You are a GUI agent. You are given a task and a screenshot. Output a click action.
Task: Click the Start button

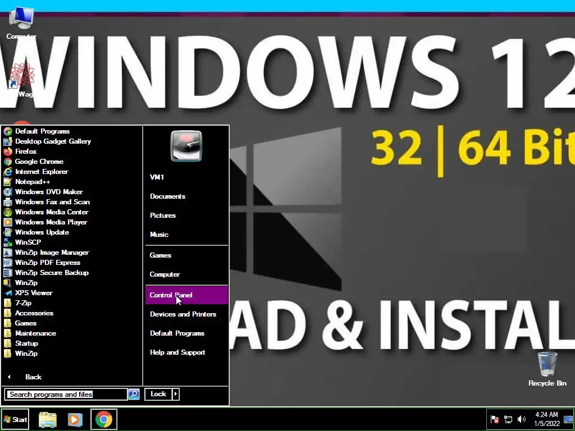15,420
